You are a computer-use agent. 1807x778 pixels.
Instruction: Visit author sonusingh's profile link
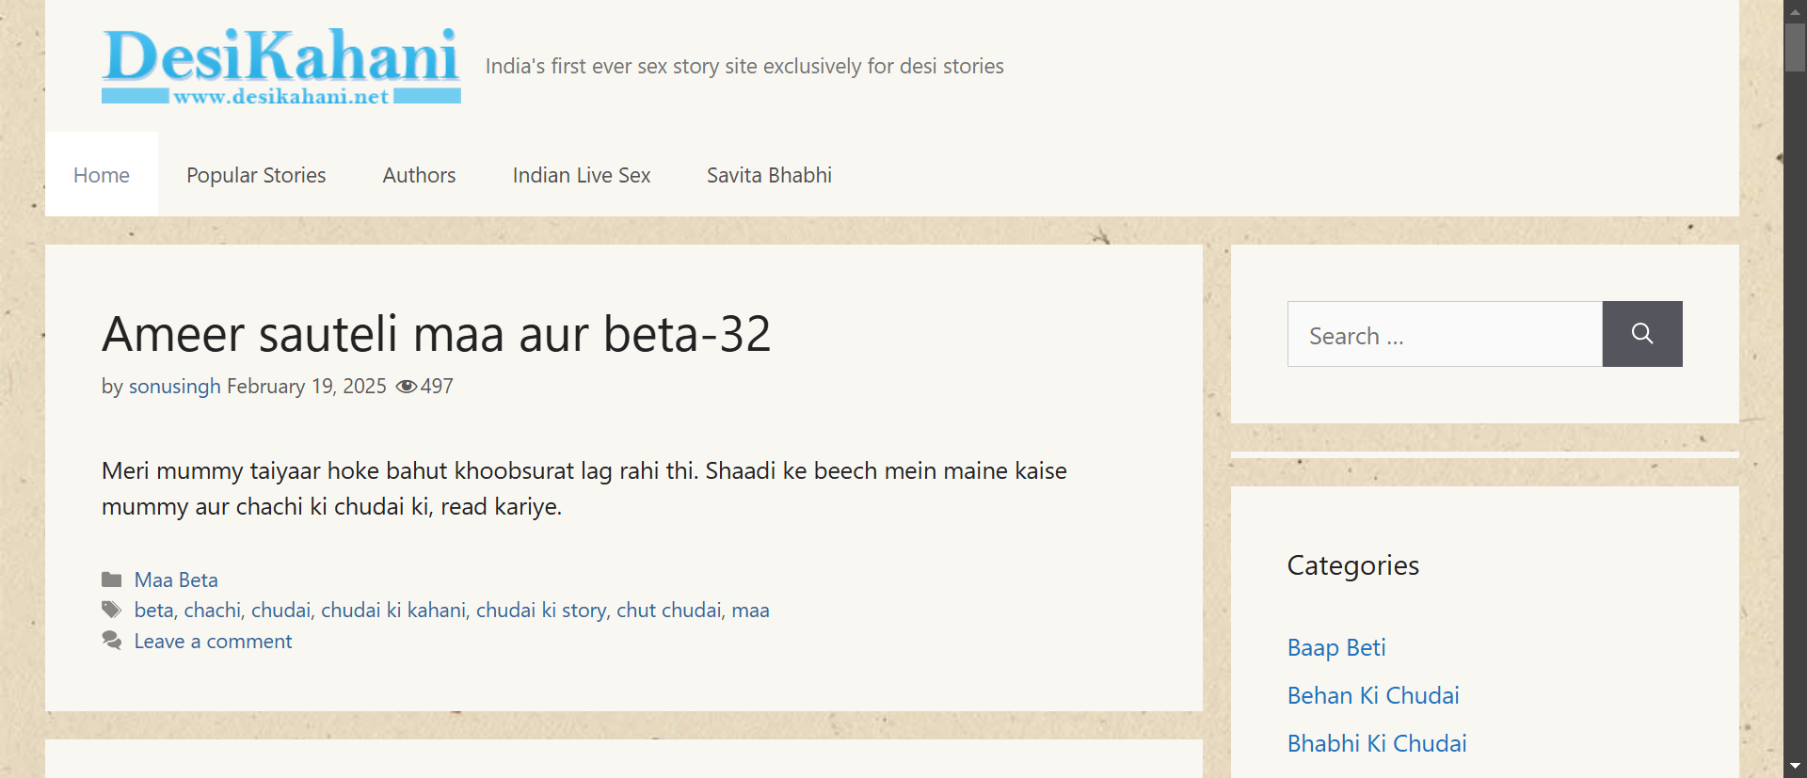point(174,387)
